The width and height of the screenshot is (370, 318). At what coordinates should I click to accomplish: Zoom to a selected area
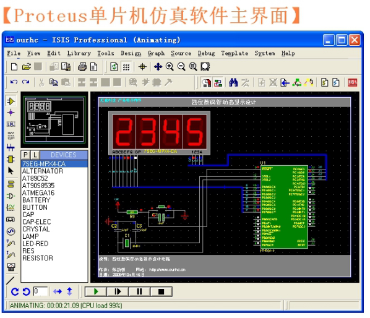(205, 67)
